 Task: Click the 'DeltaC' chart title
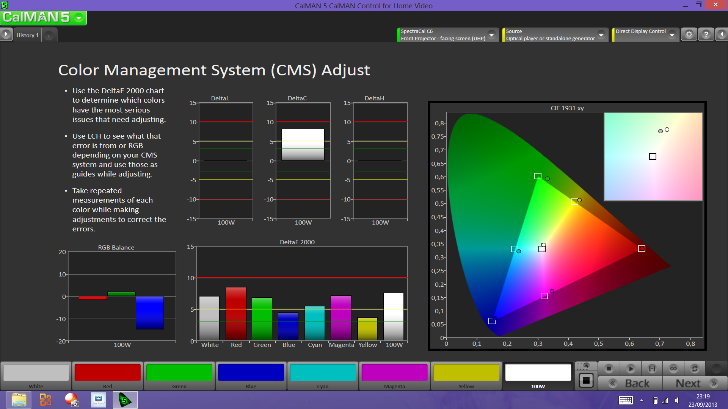297,98
